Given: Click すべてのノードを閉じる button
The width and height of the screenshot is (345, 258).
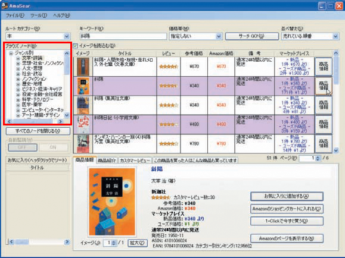Looking at the screenshot, I should click(38, 131).
